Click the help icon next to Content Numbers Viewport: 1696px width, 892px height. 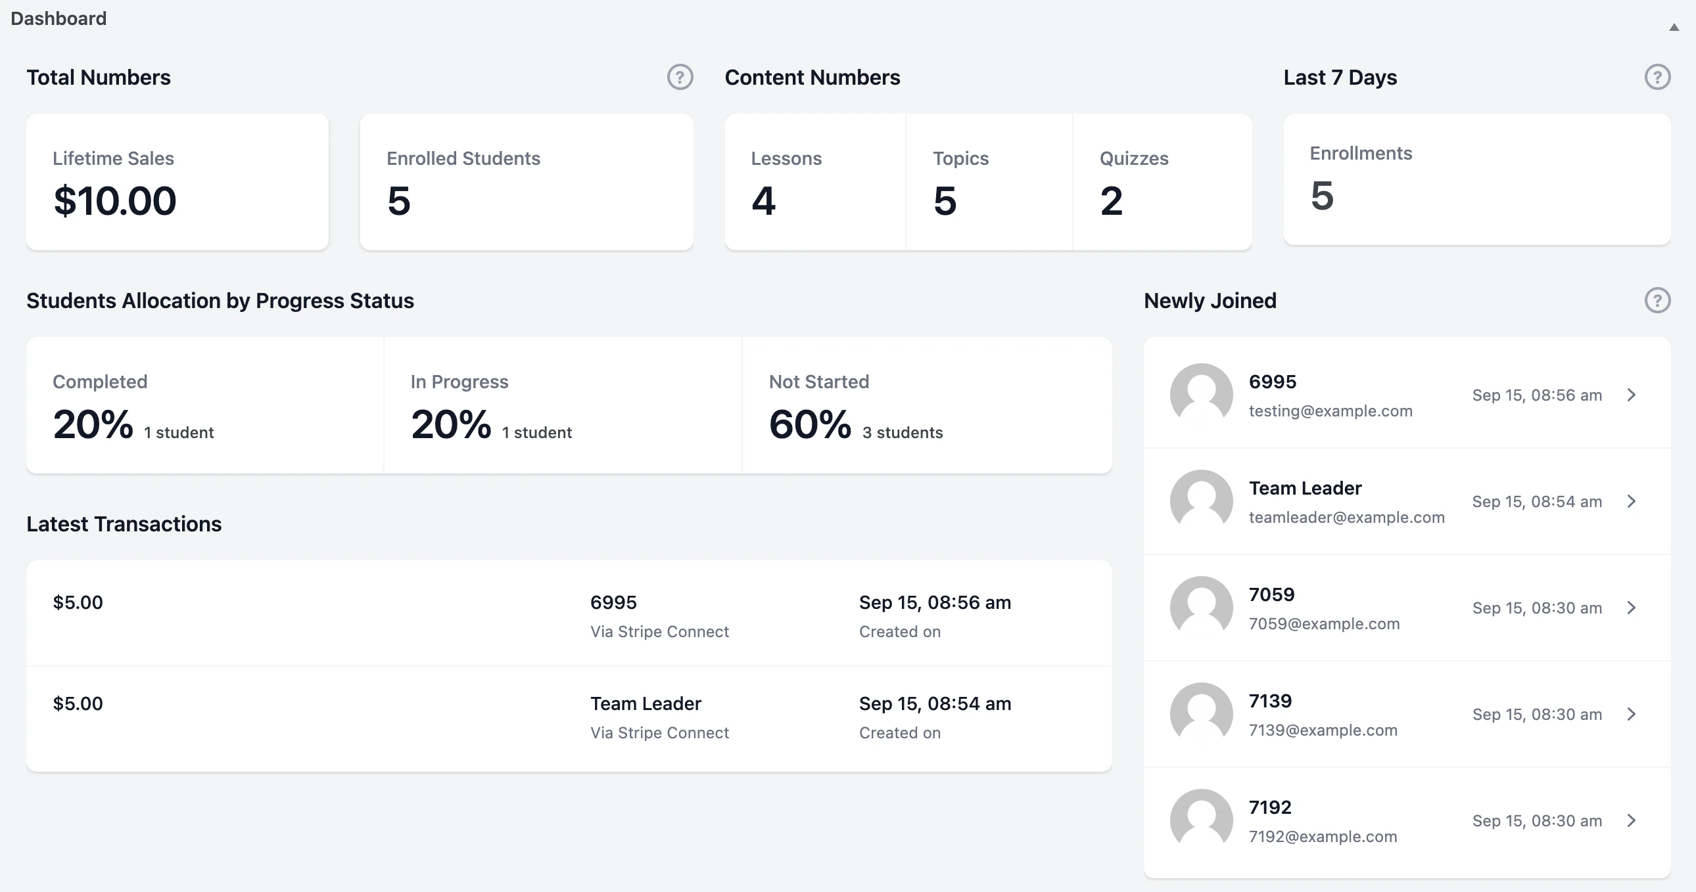[680, 77]
